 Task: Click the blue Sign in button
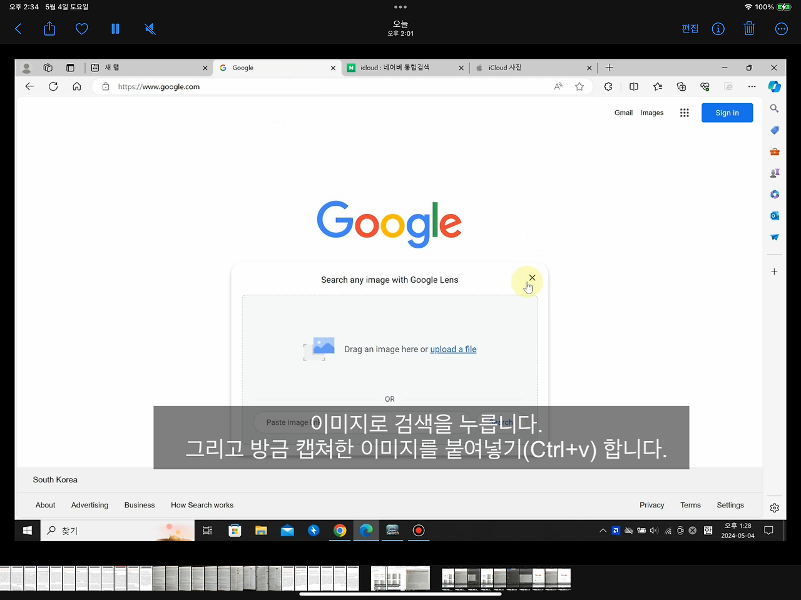727,113
